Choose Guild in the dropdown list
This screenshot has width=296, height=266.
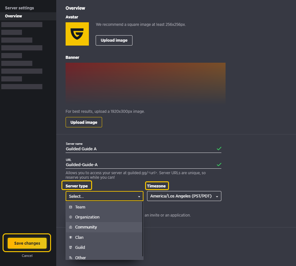104,247
